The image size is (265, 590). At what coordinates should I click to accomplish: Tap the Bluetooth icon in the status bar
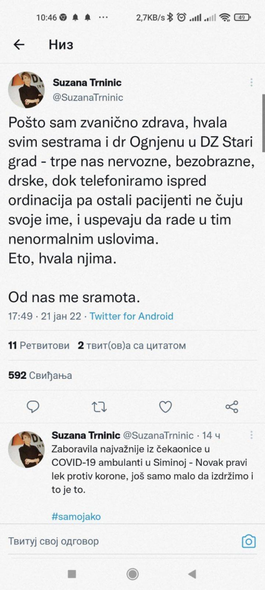point(170,18)
